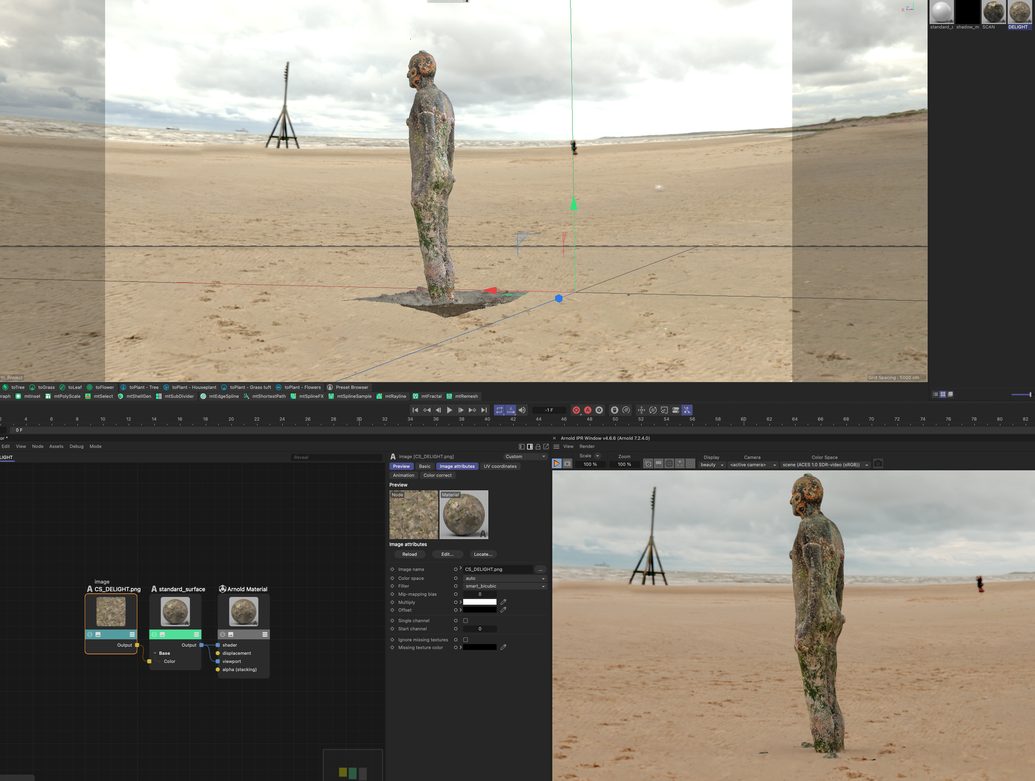
Task: Switch to Color correct tab
Action: 438,475
